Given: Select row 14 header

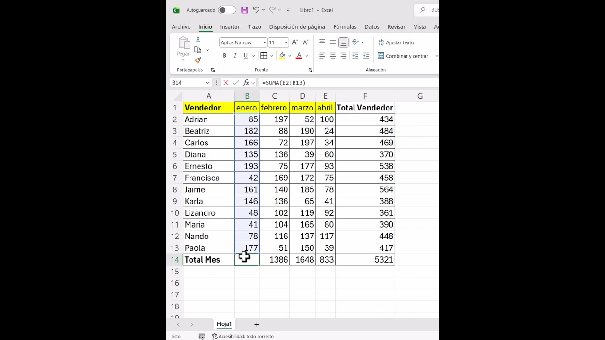Looking at the screenshot, I should 175,260.
